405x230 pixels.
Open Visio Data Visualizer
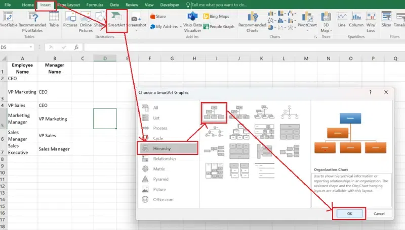pyautogui.click(x=192, y=22)
